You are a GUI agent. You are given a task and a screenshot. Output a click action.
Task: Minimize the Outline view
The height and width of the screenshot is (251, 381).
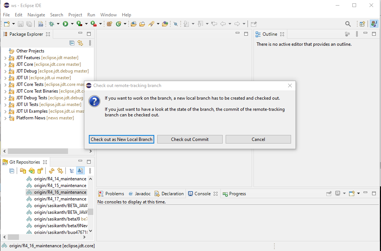pyautogui.click(x=365, y=33)
